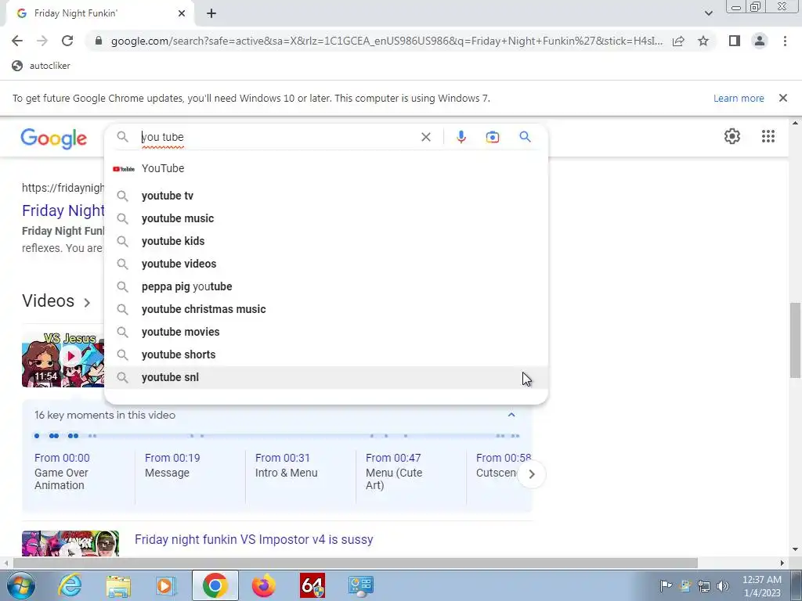Search by image with camera icon
802x601 pixels.
(x=492, y=137)
